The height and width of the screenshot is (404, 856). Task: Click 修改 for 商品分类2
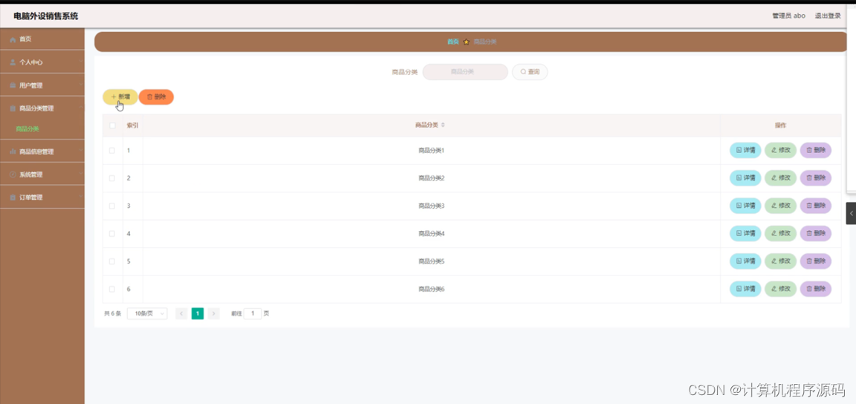(781, 178)
